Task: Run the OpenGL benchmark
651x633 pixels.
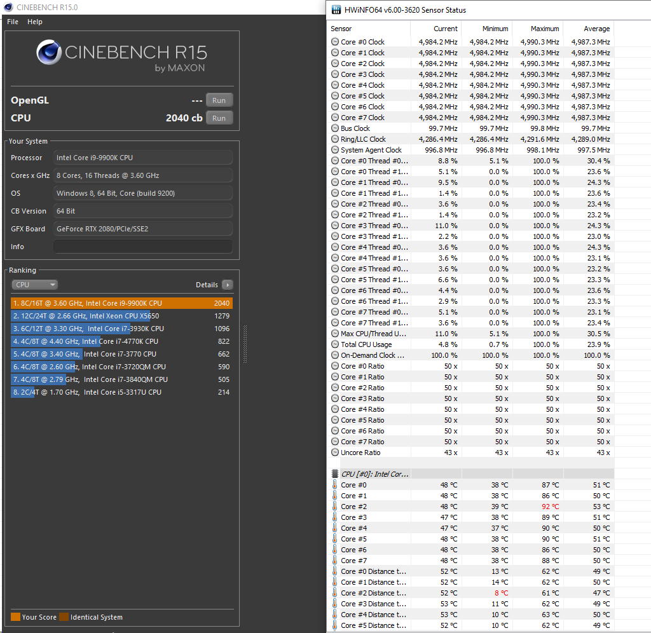Action: [219, 100]
